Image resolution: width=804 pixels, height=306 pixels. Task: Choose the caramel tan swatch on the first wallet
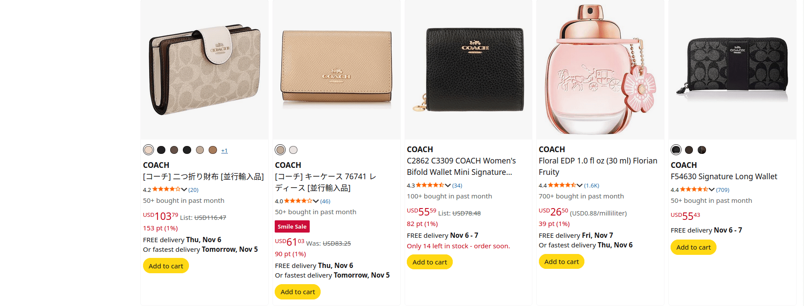(213, 150)
